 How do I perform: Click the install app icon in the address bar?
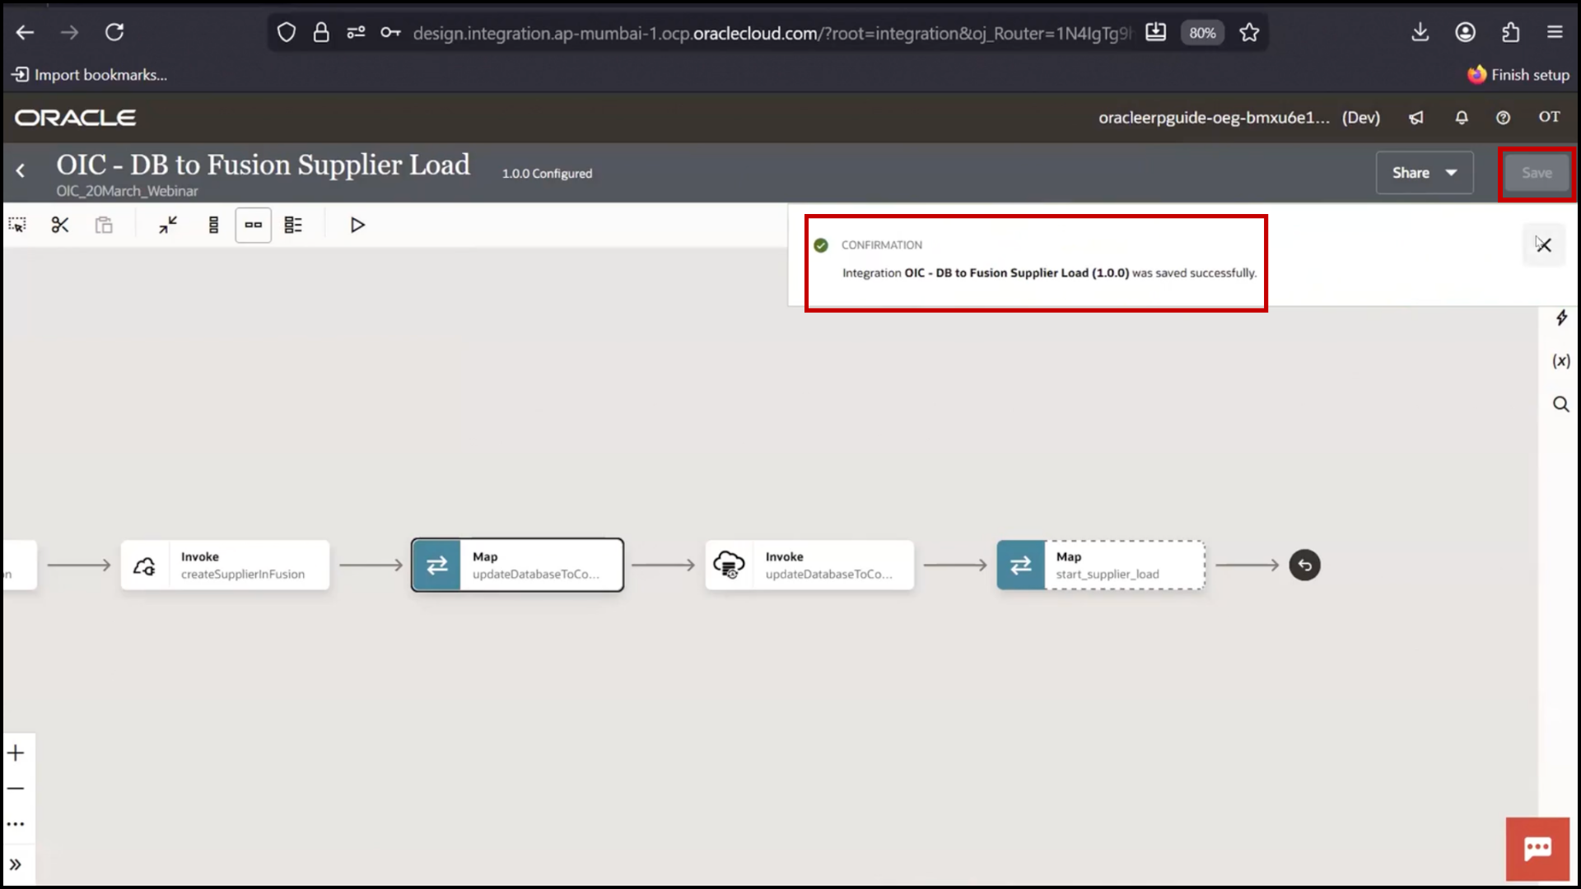(1156, 32)
